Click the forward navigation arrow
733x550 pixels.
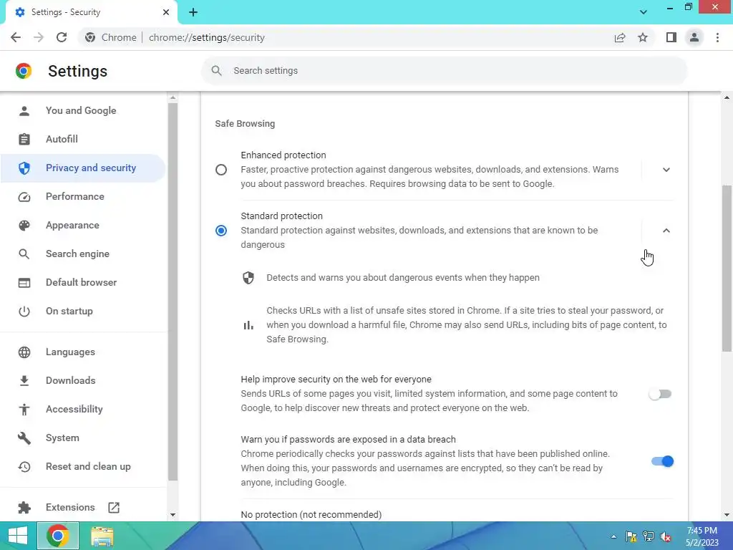39,37
